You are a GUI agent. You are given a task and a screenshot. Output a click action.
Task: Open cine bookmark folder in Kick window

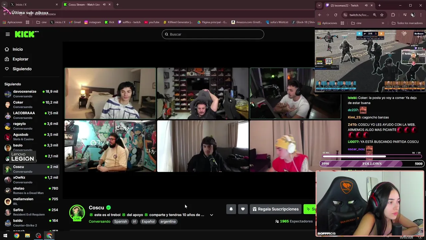[41, 22]
